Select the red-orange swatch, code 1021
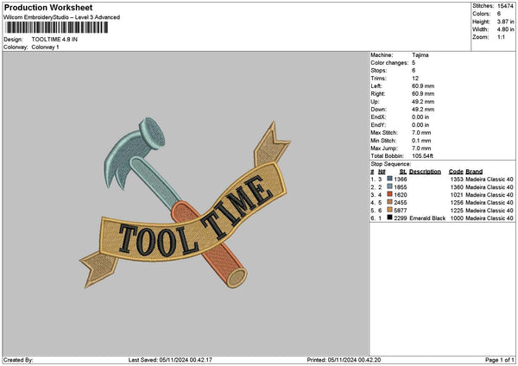 pos(391,194)
